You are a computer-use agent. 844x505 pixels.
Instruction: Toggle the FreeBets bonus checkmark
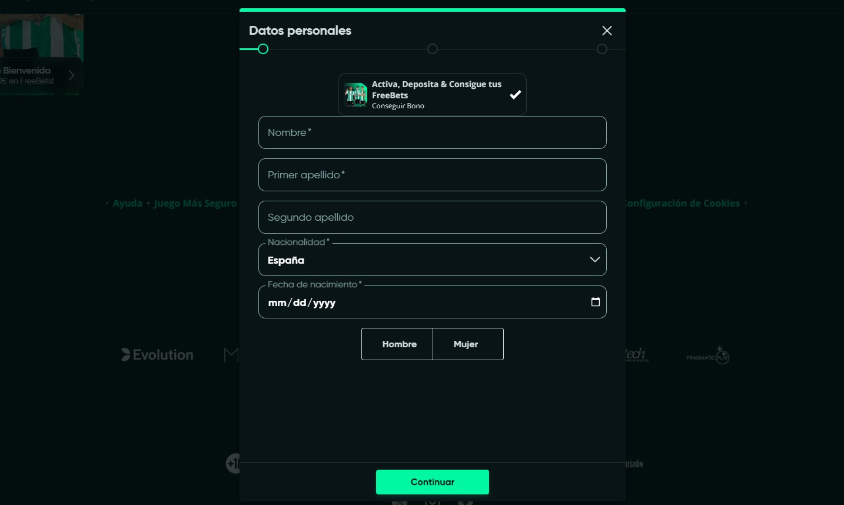[x=515, y=95]
